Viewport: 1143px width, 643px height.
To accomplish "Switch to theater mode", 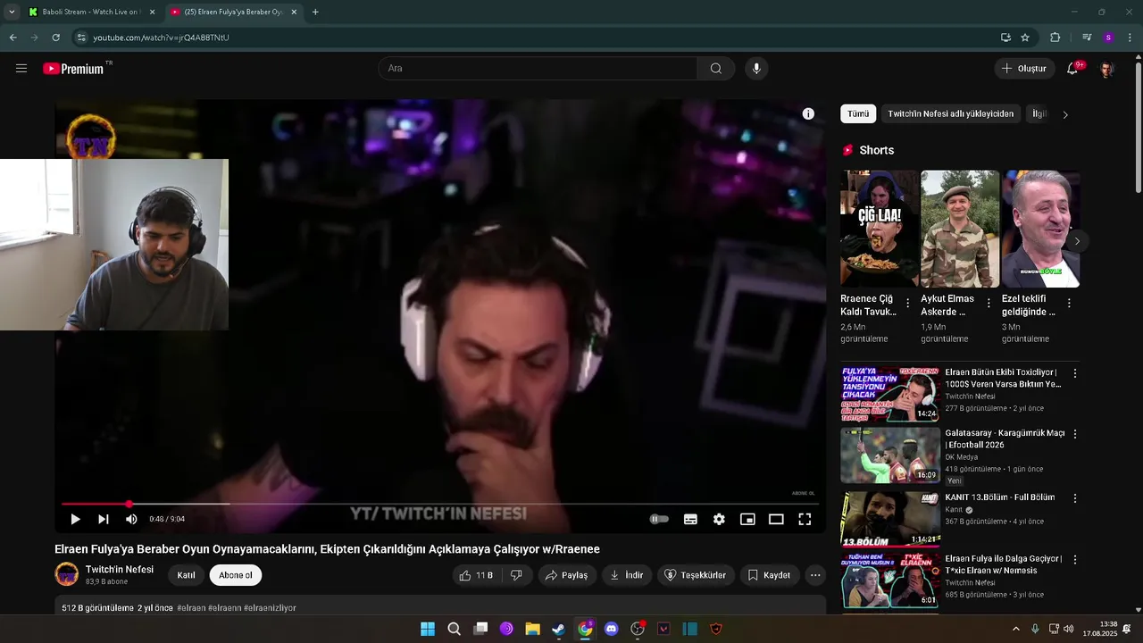I will 776,519.
